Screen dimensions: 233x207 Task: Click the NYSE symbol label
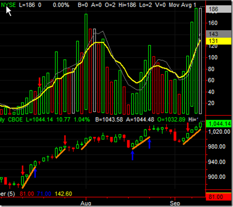[x=8, y=5]
